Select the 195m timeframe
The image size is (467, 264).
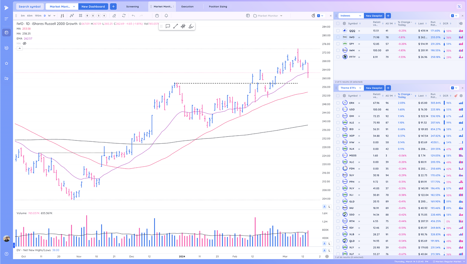[x=38, y=16]
